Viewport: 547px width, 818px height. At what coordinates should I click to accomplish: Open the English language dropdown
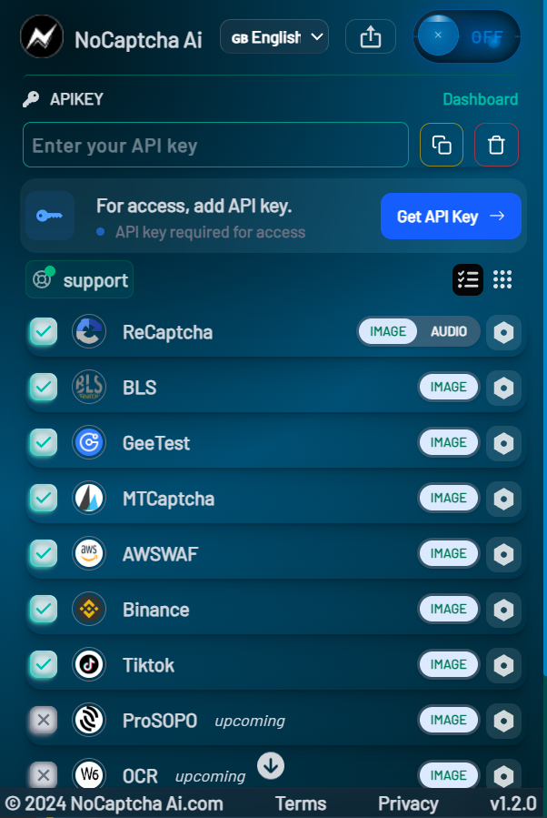(x=273, y=37)
